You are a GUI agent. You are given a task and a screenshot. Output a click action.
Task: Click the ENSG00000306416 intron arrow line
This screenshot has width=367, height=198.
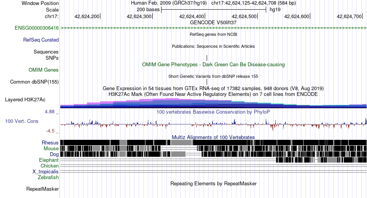213,28
